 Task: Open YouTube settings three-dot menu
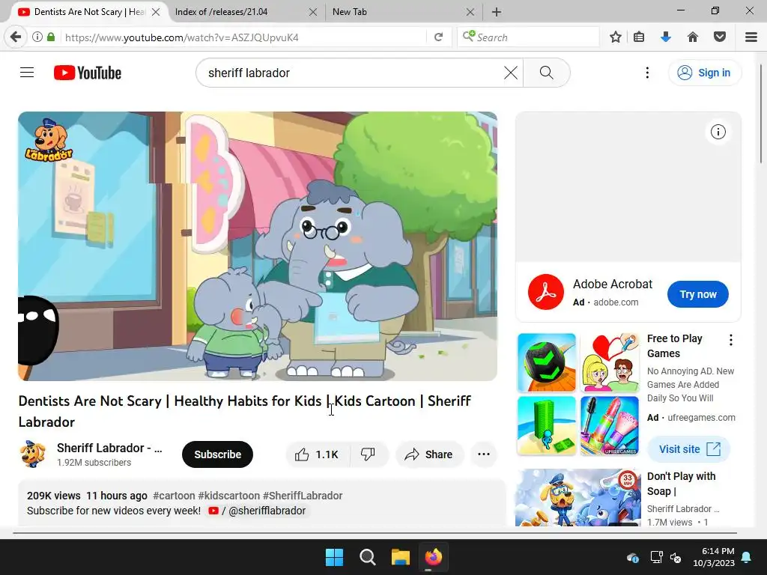[647, 73]
